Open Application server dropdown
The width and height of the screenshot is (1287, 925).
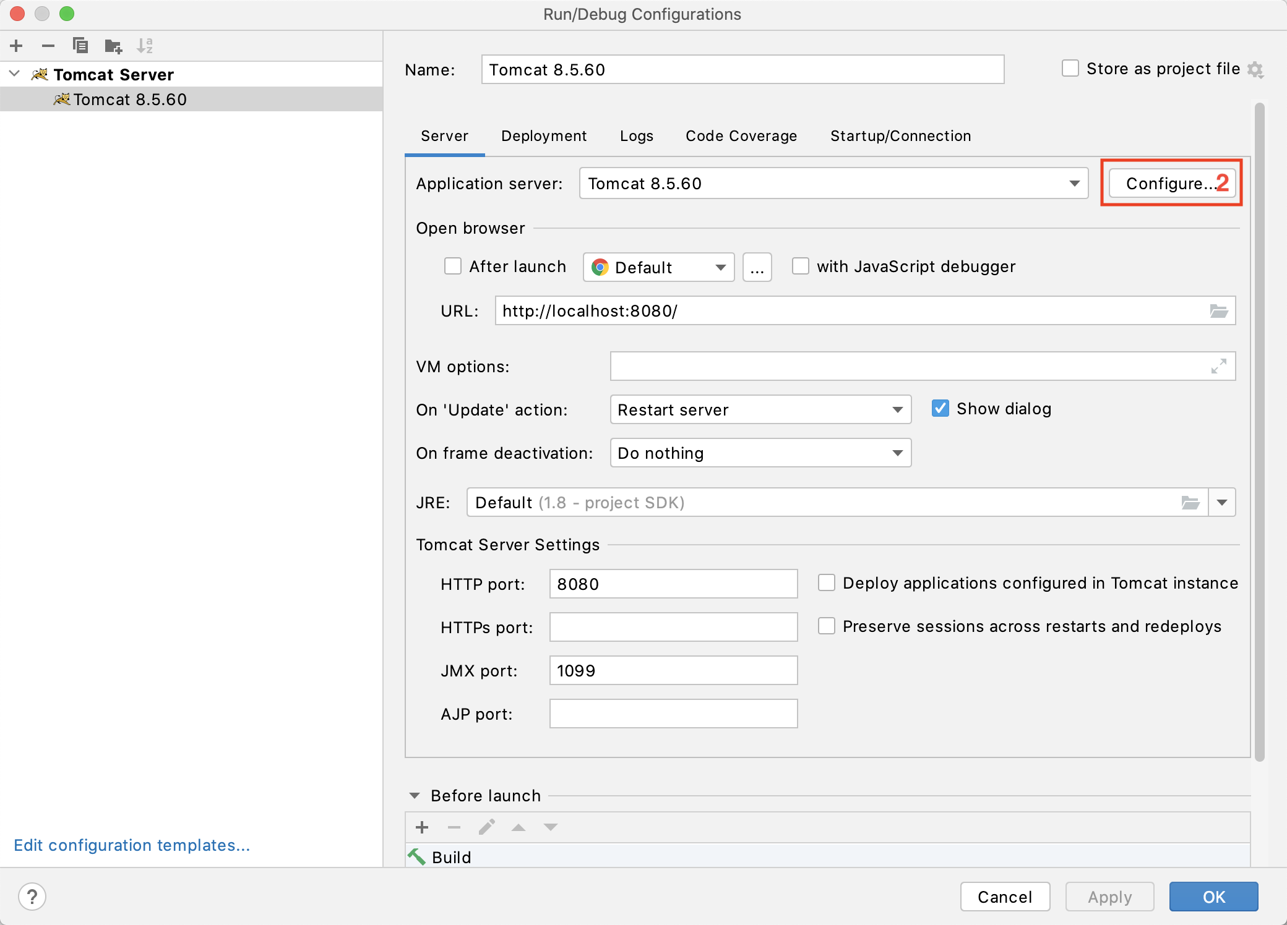[x=1075, y=183]
